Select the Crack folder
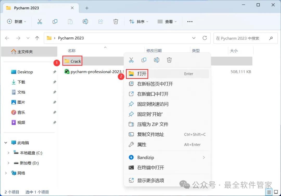Image resolution: width=281 pixels, height=196 pixels. click(73, 61)
